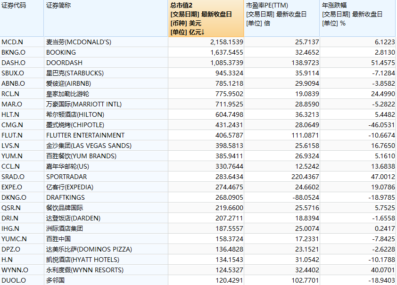
Task: Select ticker IHG.N
Action: tap(10, 228)
